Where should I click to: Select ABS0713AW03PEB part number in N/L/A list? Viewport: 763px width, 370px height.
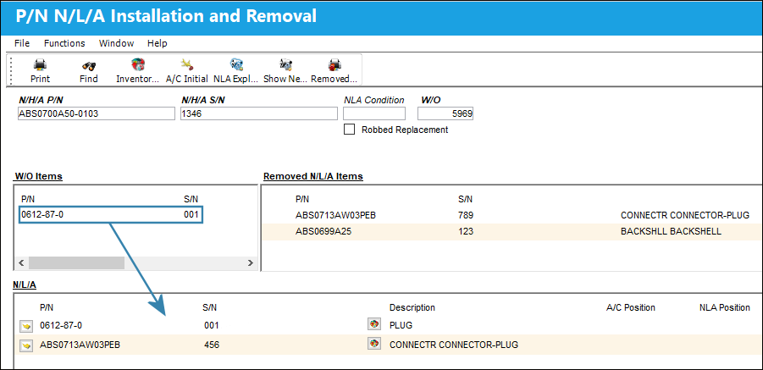(x=80, y=345)
